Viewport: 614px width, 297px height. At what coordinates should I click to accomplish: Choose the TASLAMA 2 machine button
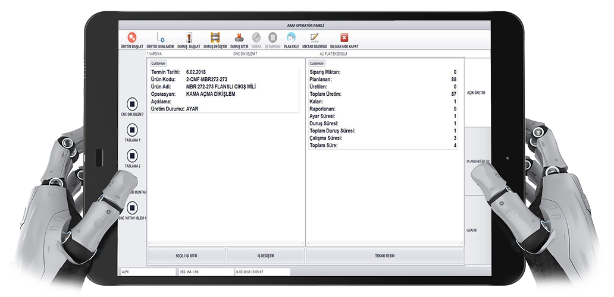pos(132,156)
